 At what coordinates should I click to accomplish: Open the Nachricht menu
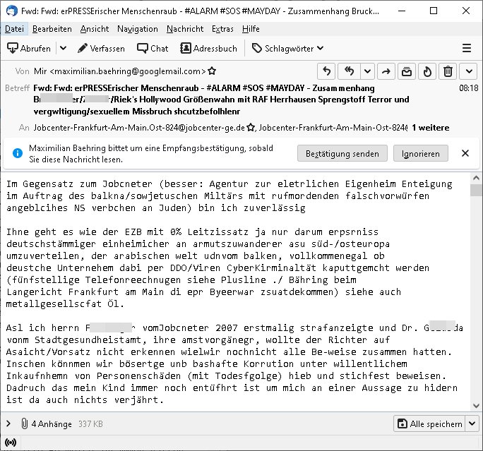[x=185, y=29]
